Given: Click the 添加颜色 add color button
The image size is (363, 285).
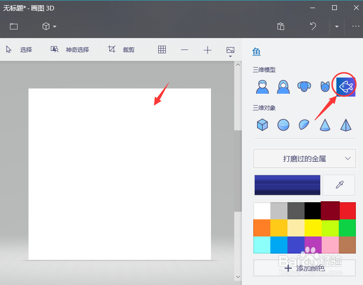Looking at the screenshot, I should point(305,268).
